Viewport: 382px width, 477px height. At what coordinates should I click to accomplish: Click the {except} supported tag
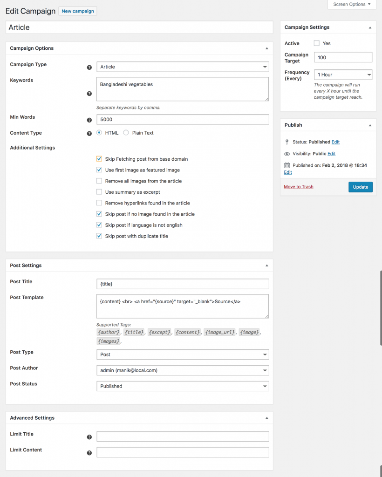(x=160, y=332)
